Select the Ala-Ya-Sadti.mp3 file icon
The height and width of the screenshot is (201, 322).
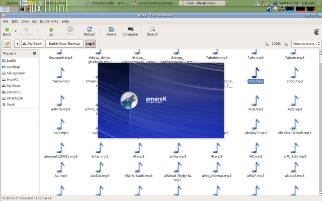coord(139,167)
